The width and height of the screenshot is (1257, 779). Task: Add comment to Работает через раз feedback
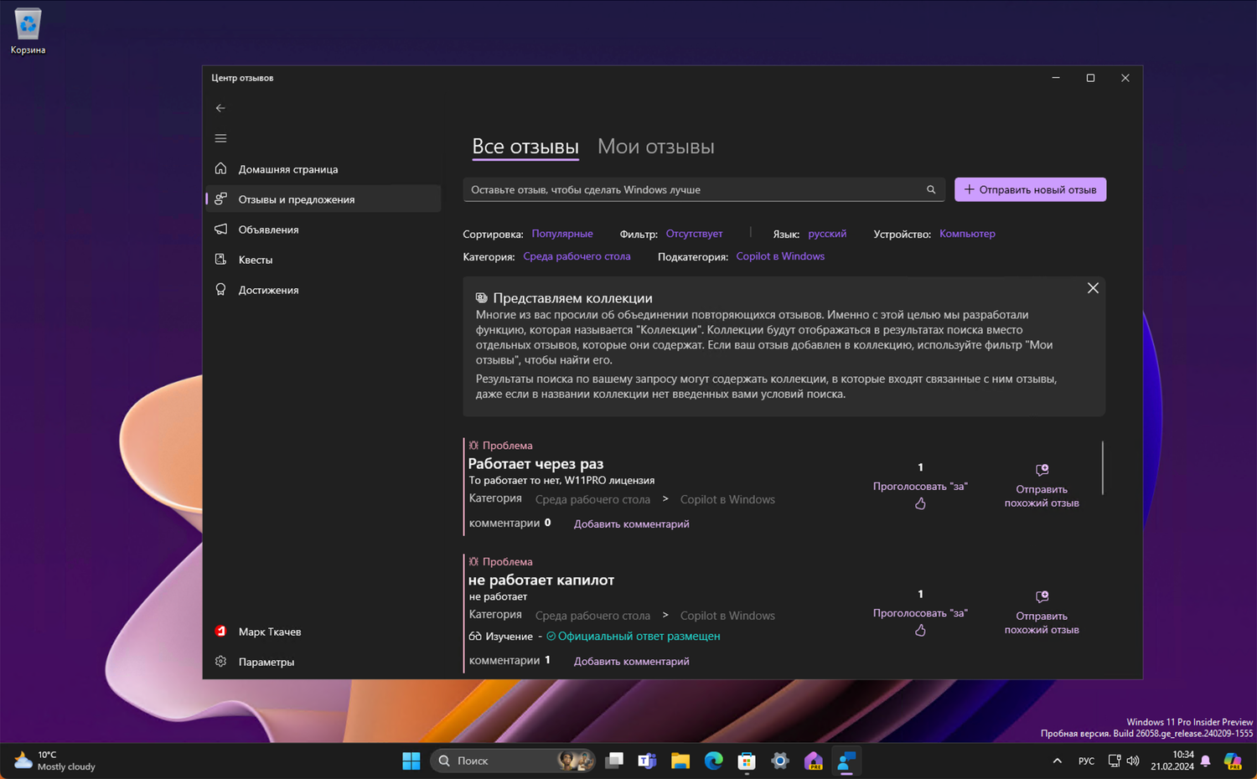pos(632,524)
